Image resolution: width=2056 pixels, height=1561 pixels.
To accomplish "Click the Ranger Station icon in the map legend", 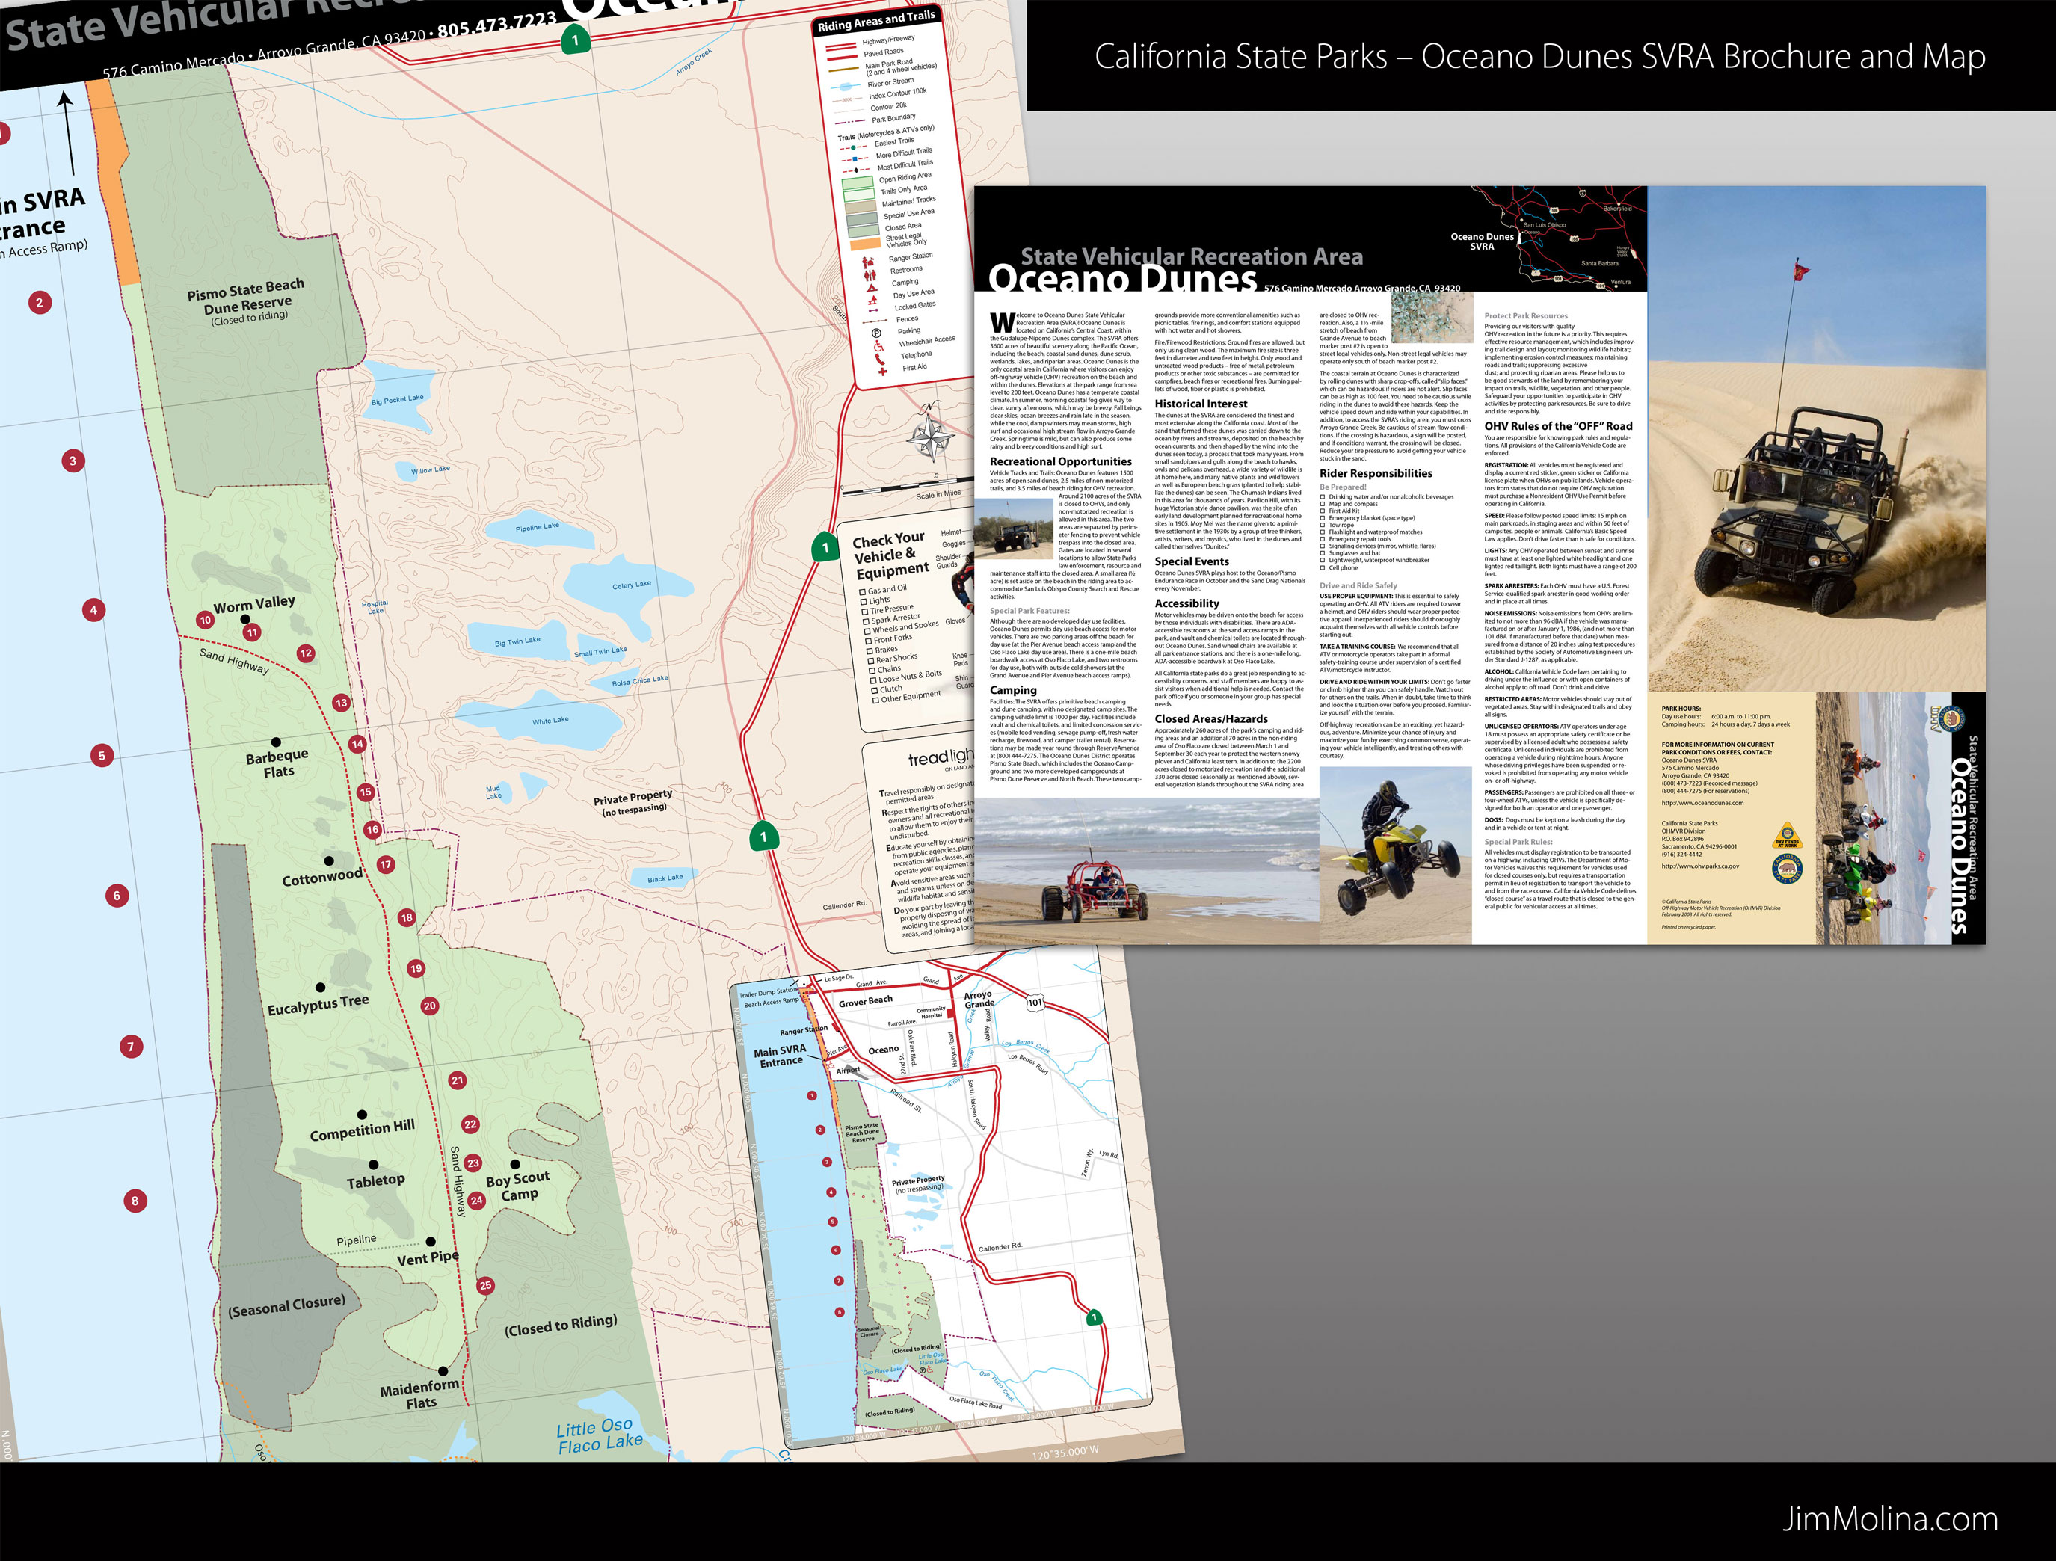I will tap(868, 262).
